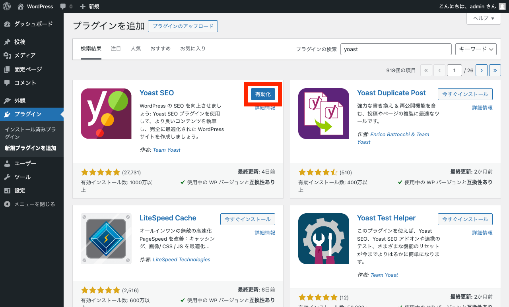Open ダッシュボード in the sidebar
509x307 pixels.
(32, 24)
